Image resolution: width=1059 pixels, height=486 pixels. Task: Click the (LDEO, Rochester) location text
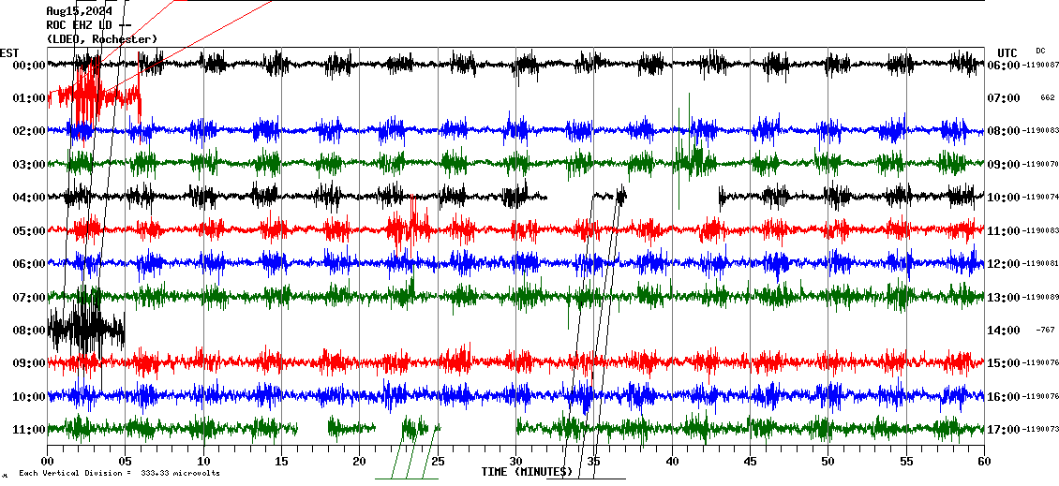point(102,38)
